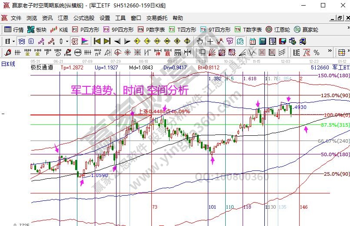Open the 交易委托 menu
Viewport: 350px width, 226px height.
pos(157,18)
